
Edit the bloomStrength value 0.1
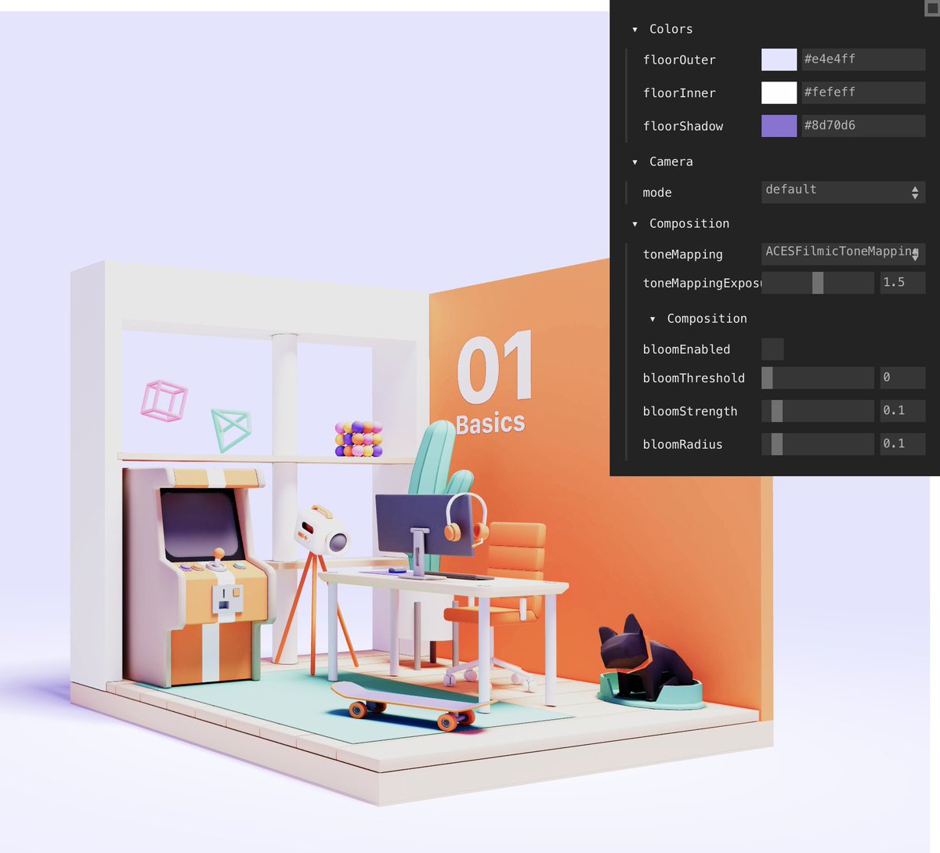click(902, 411)
